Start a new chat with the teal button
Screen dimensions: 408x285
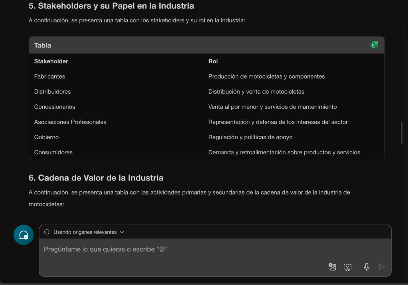tap(24, 235)
